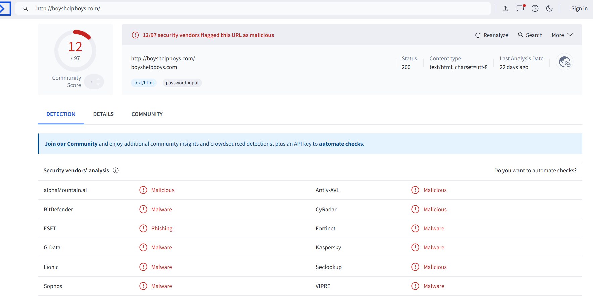Click the community score vote control
The height and width of the screenshot is (296, 593).
tap(94, 82)
